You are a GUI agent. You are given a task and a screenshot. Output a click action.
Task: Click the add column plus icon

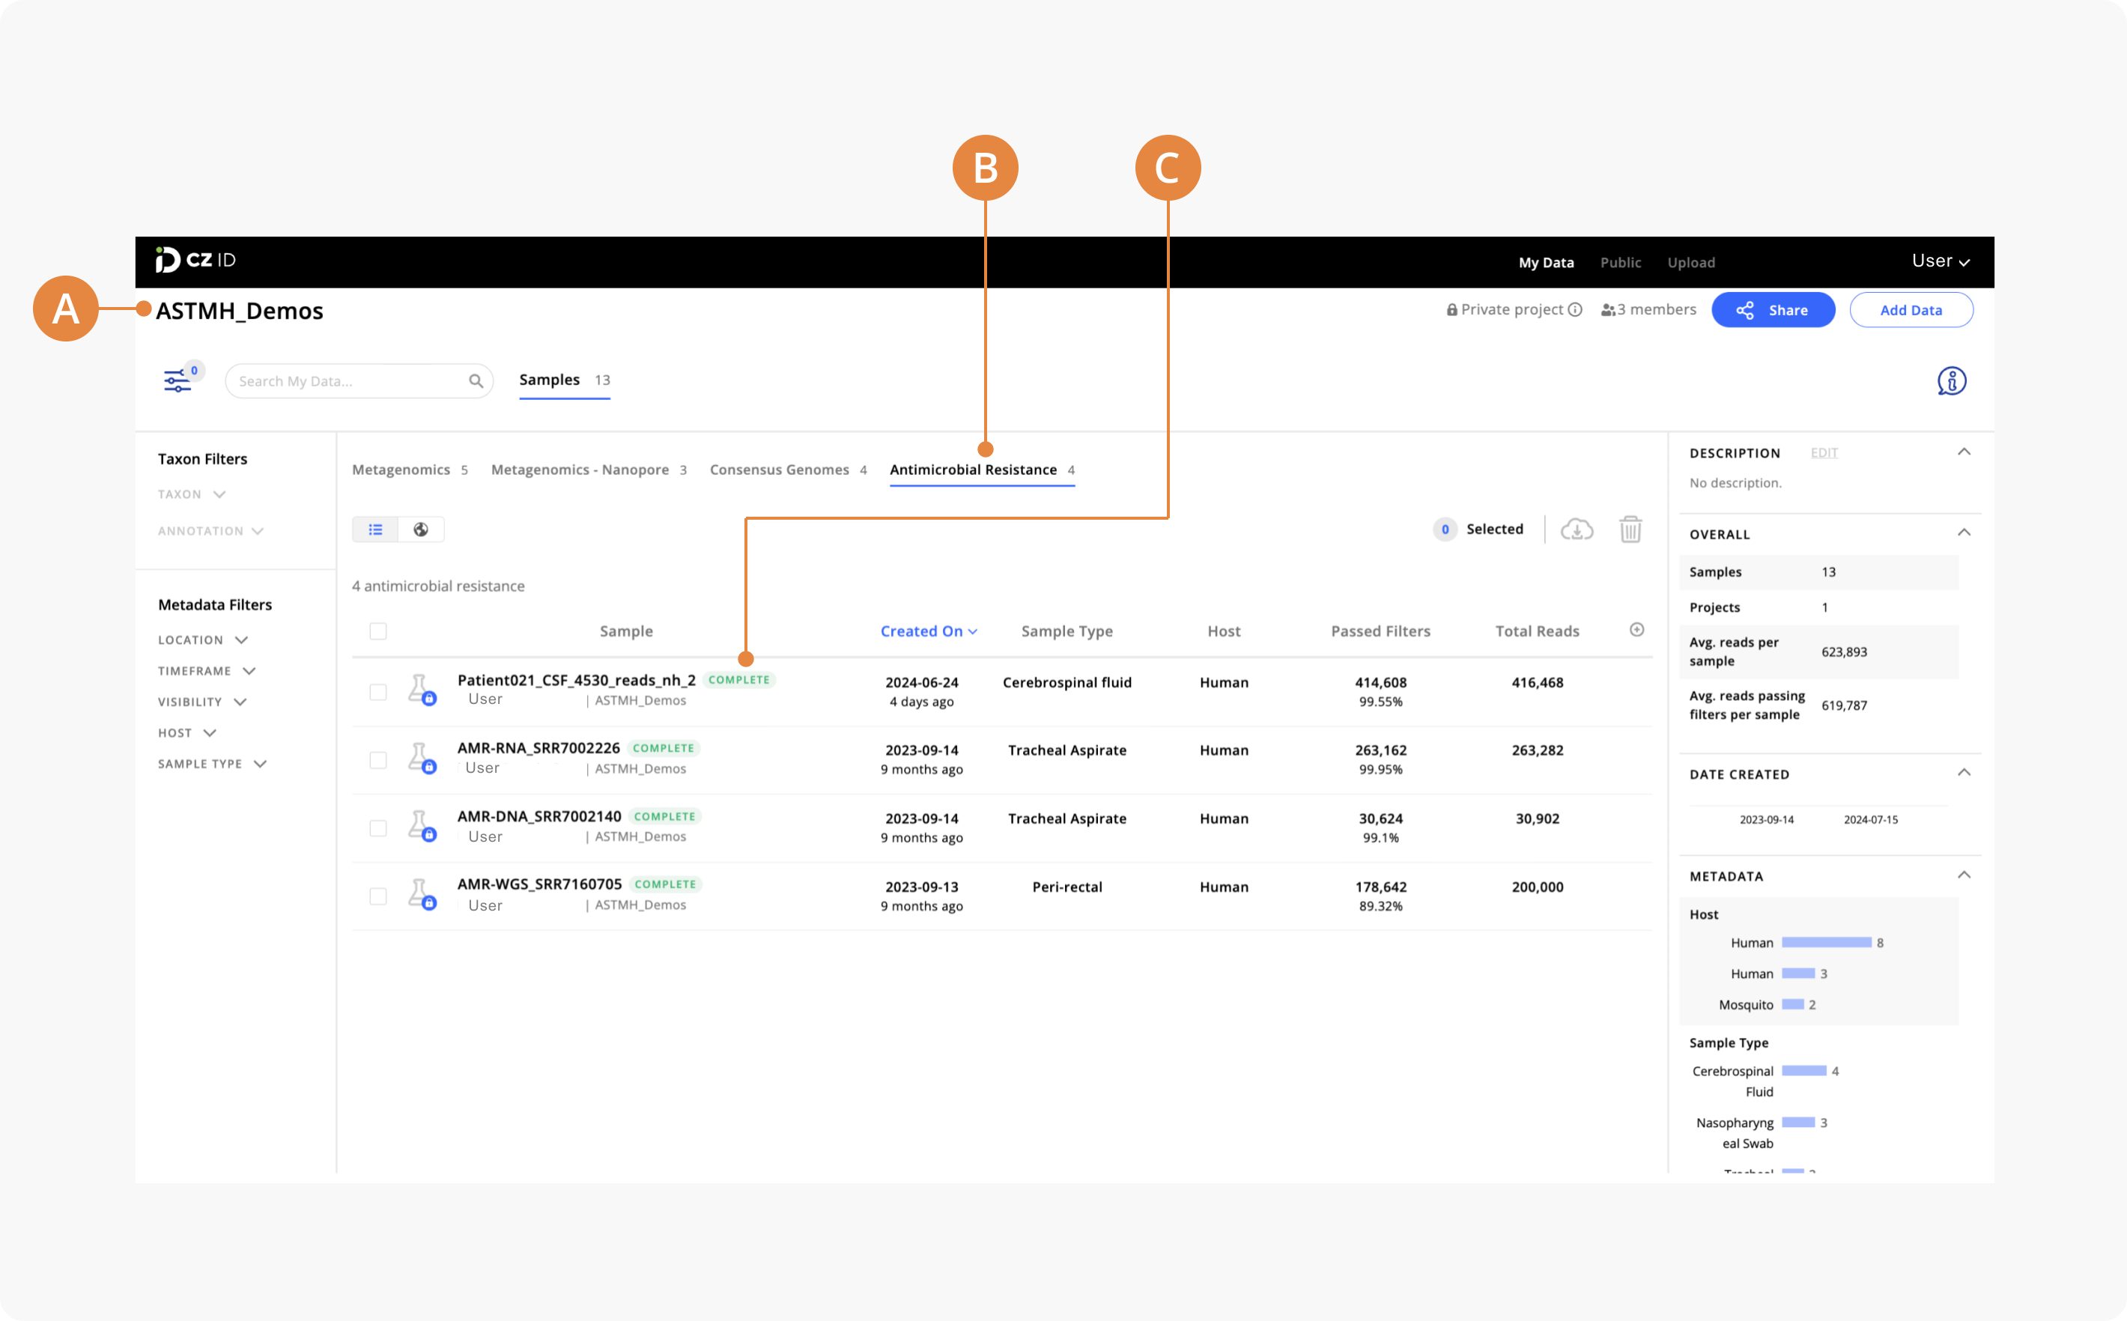1637,630
